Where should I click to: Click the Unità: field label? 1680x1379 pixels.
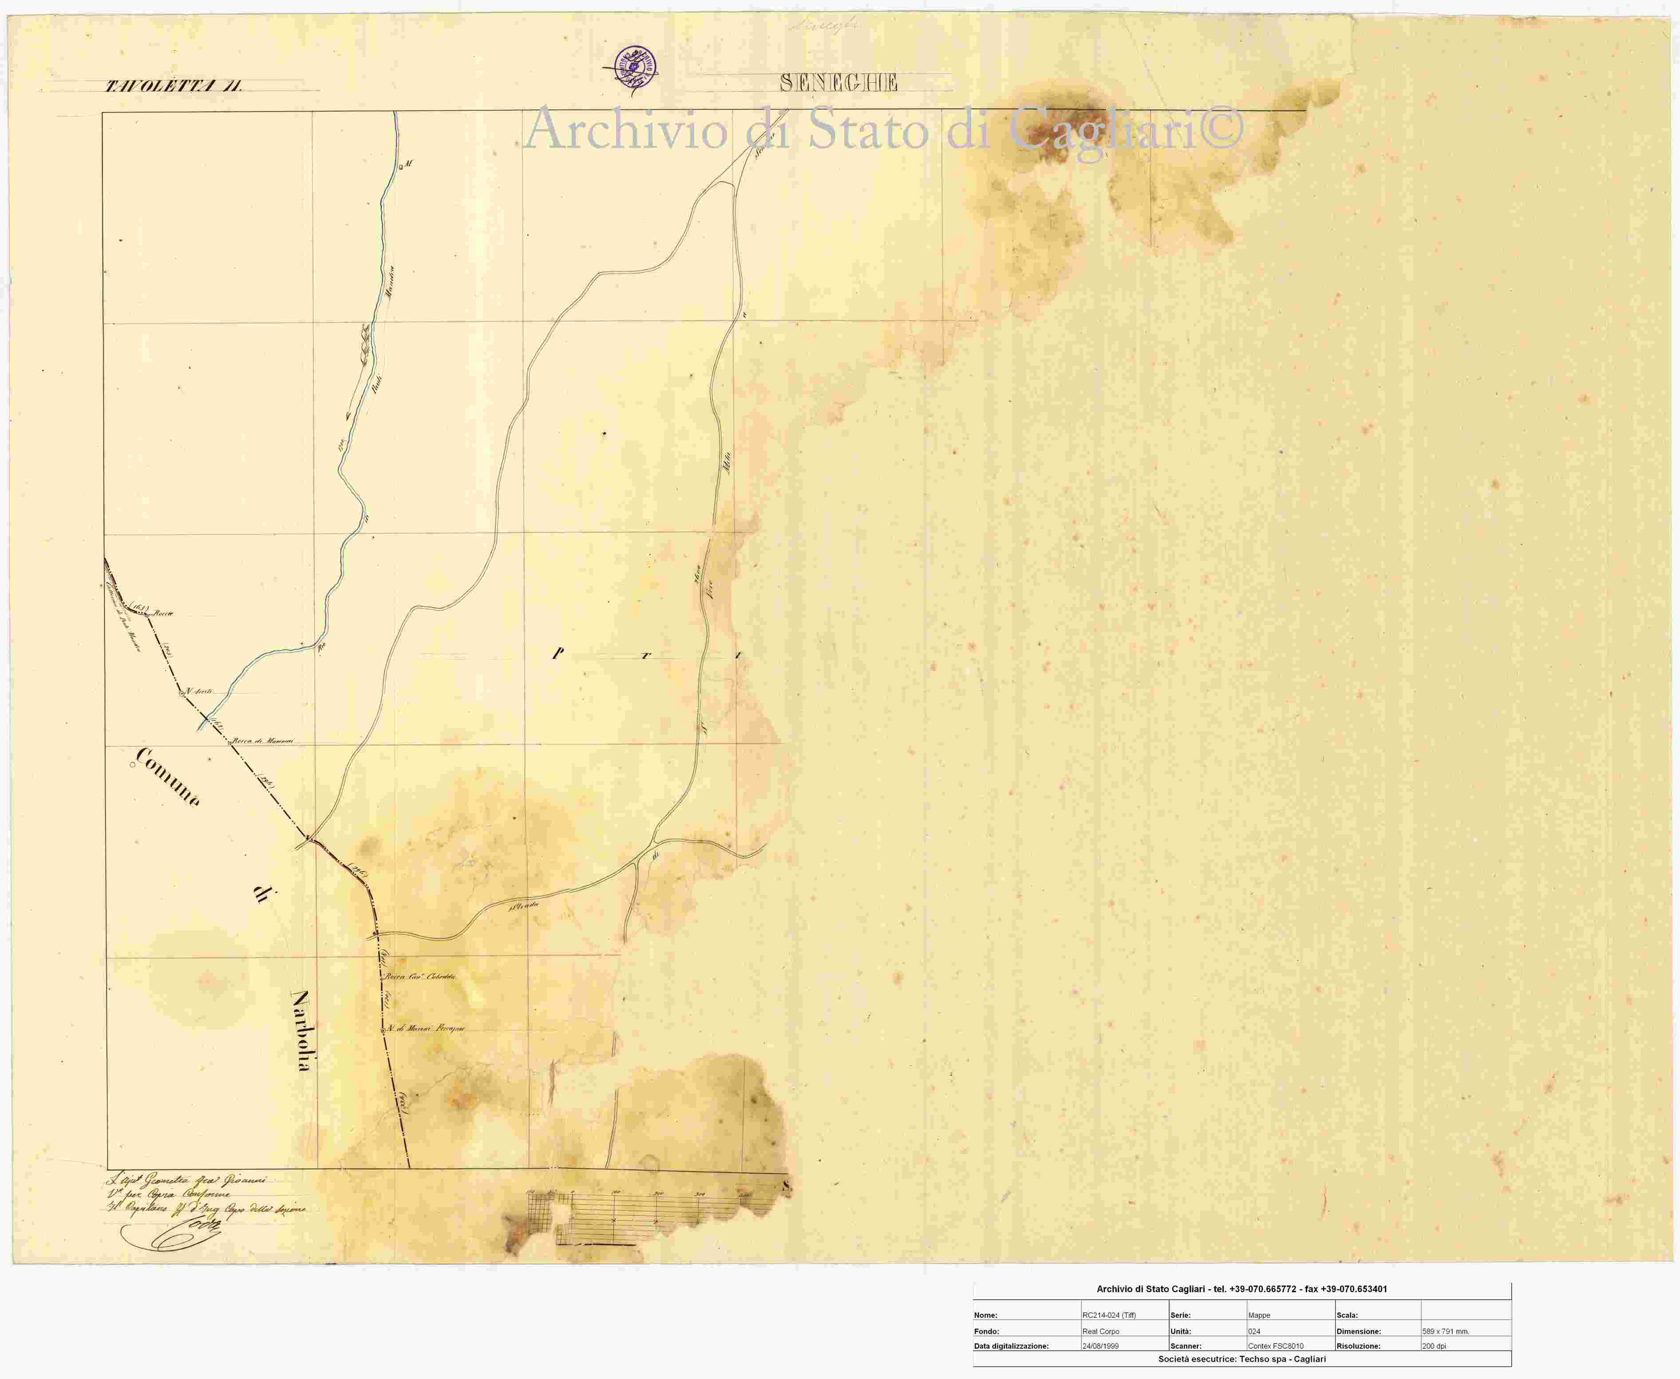[1180, 1332]
